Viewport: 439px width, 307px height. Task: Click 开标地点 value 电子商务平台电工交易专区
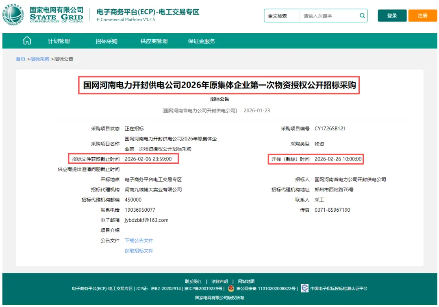point(153,179)
